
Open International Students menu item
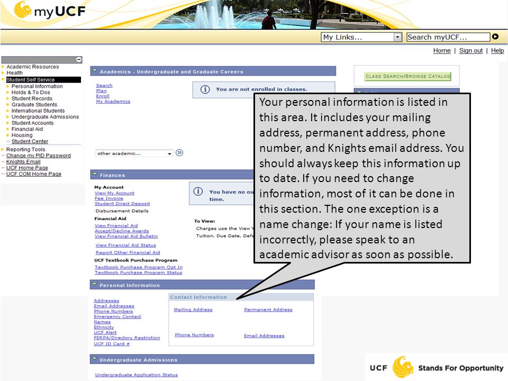[38, 111]
